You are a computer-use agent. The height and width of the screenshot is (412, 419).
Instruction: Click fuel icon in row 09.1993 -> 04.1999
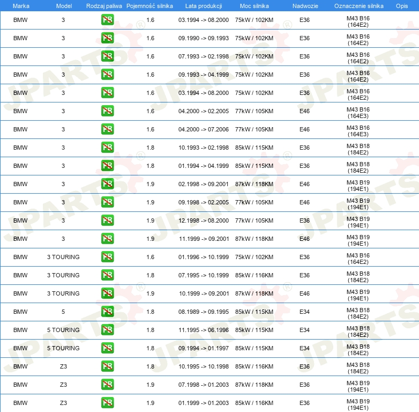tap(107, 75)
